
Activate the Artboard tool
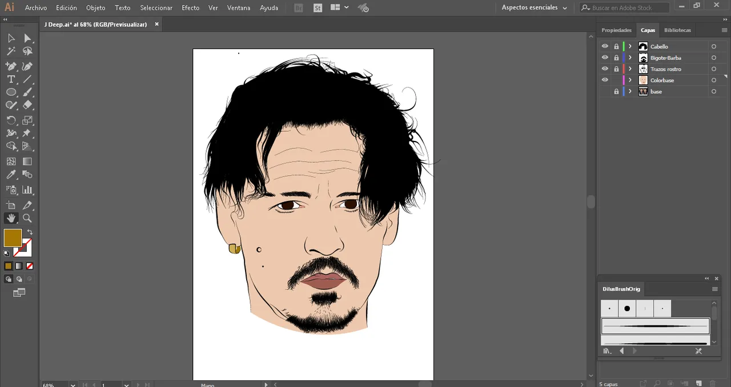(x=11, y=205)
